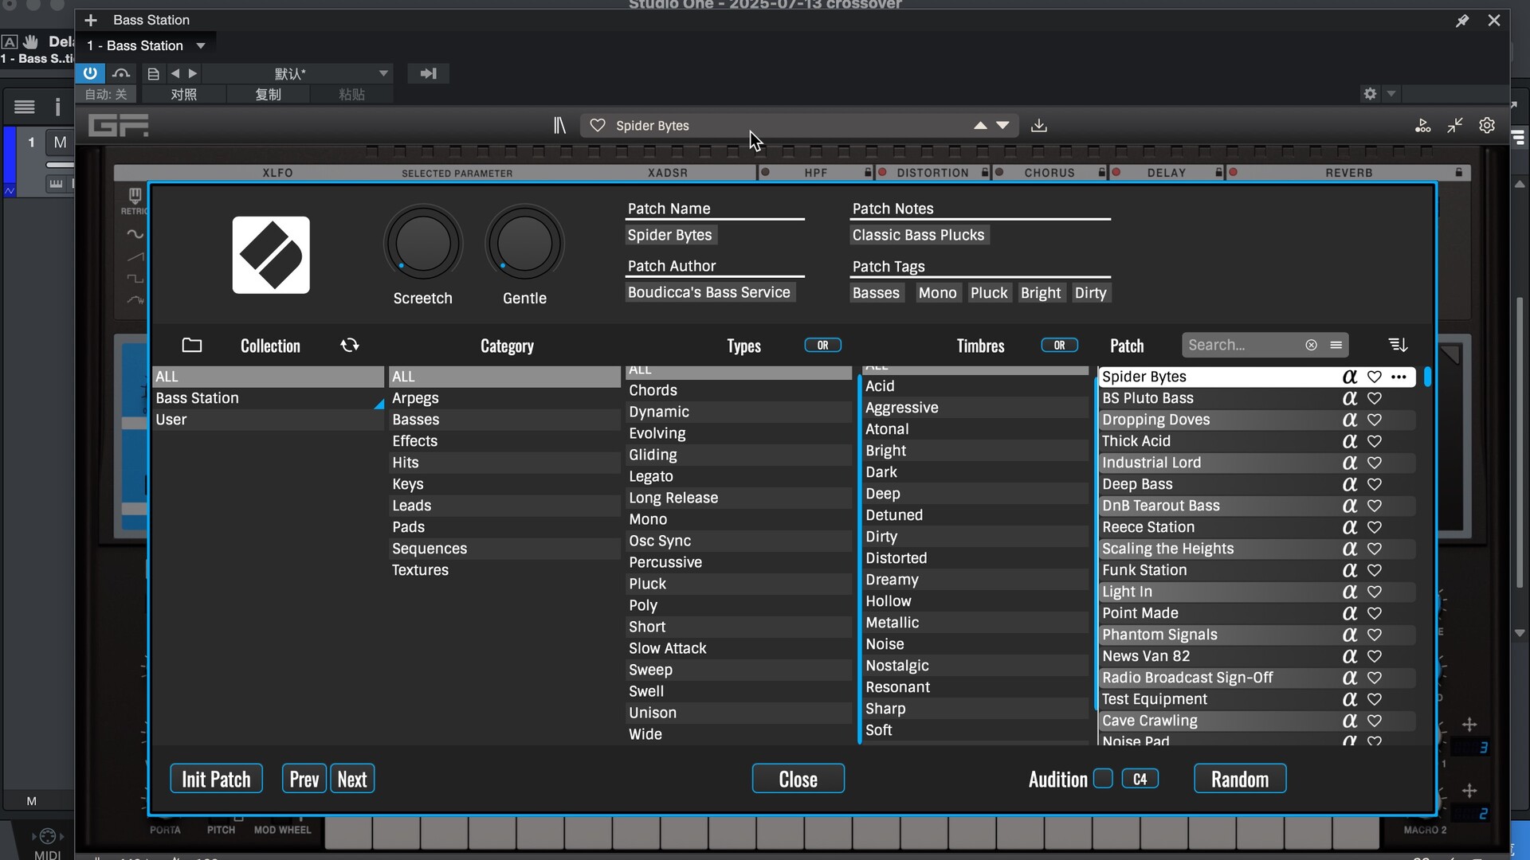Screen dimensions: 1530x860
Task: Open the patch library browser icon
Action: click(x=559, y=125)
